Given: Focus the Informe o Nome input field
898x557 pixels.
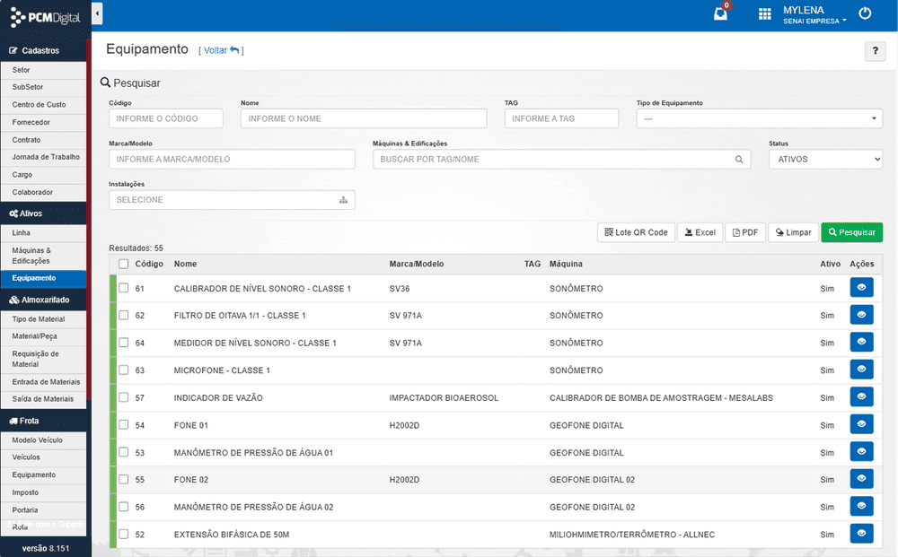Looking at the screenshot, I should click(364, 118).
